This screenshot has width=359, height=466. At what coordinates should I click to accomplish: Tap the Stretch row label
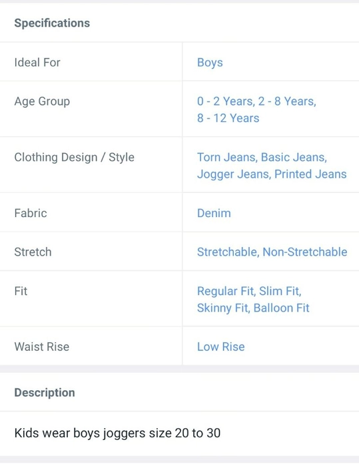[33, 252]
